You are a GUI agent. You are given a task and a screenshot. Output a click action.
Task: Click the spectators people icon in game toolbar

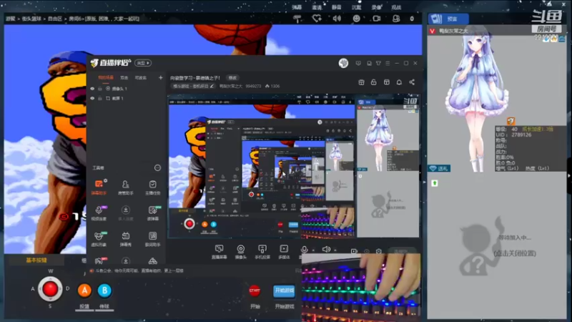coord(396,19)
